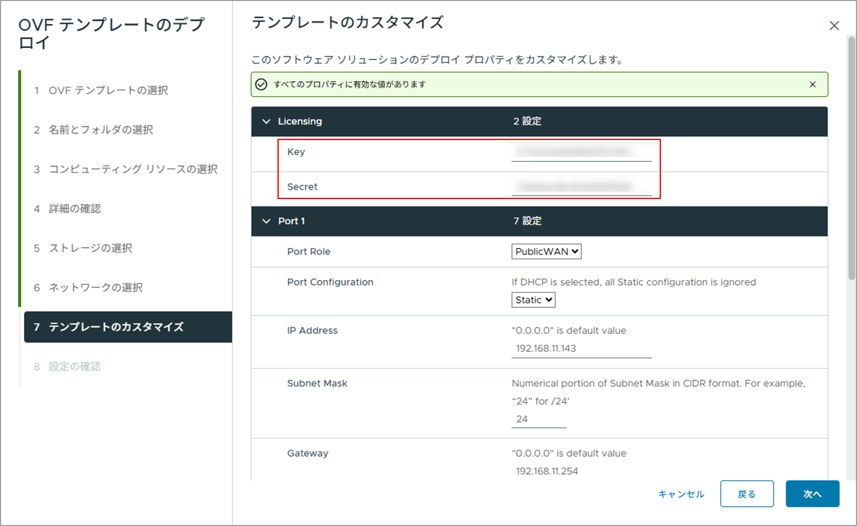Click the Secret input field
857x526 pixels.
point(581,187)
